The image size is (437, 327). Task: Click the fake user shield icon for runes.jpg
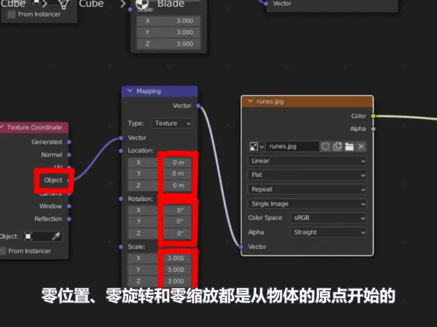click(x=325, y=146)
